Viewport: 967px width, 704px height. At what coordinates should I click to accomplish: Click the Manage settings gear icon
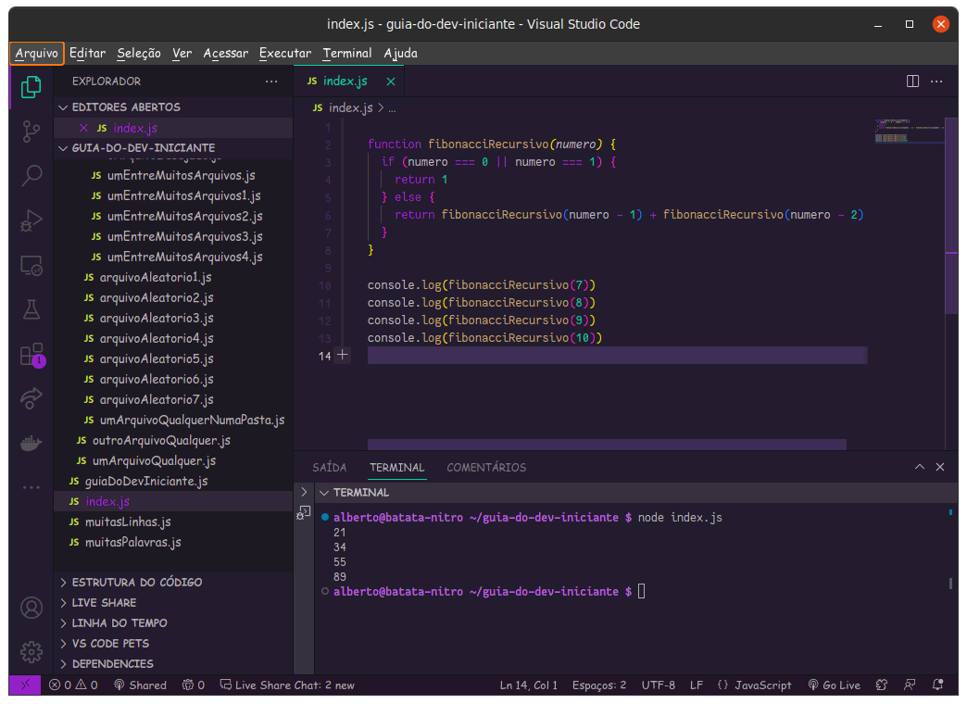(31, 651)
